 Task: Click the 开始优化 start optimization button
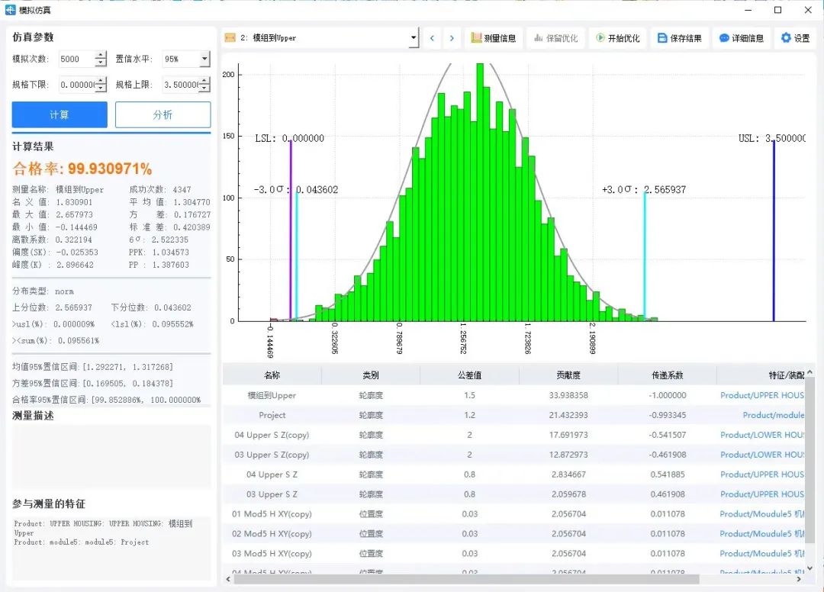tap(618, 38)
